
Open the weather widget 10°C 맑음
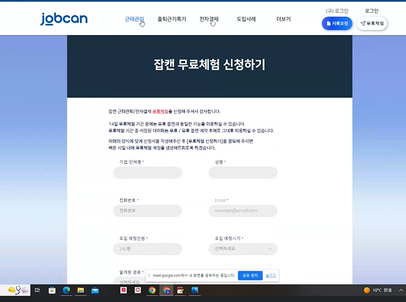coord(378,290)
